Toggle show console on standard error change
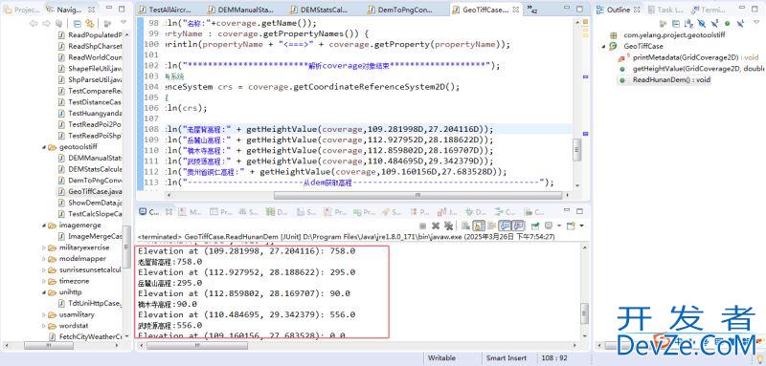 tap(518, 226)
